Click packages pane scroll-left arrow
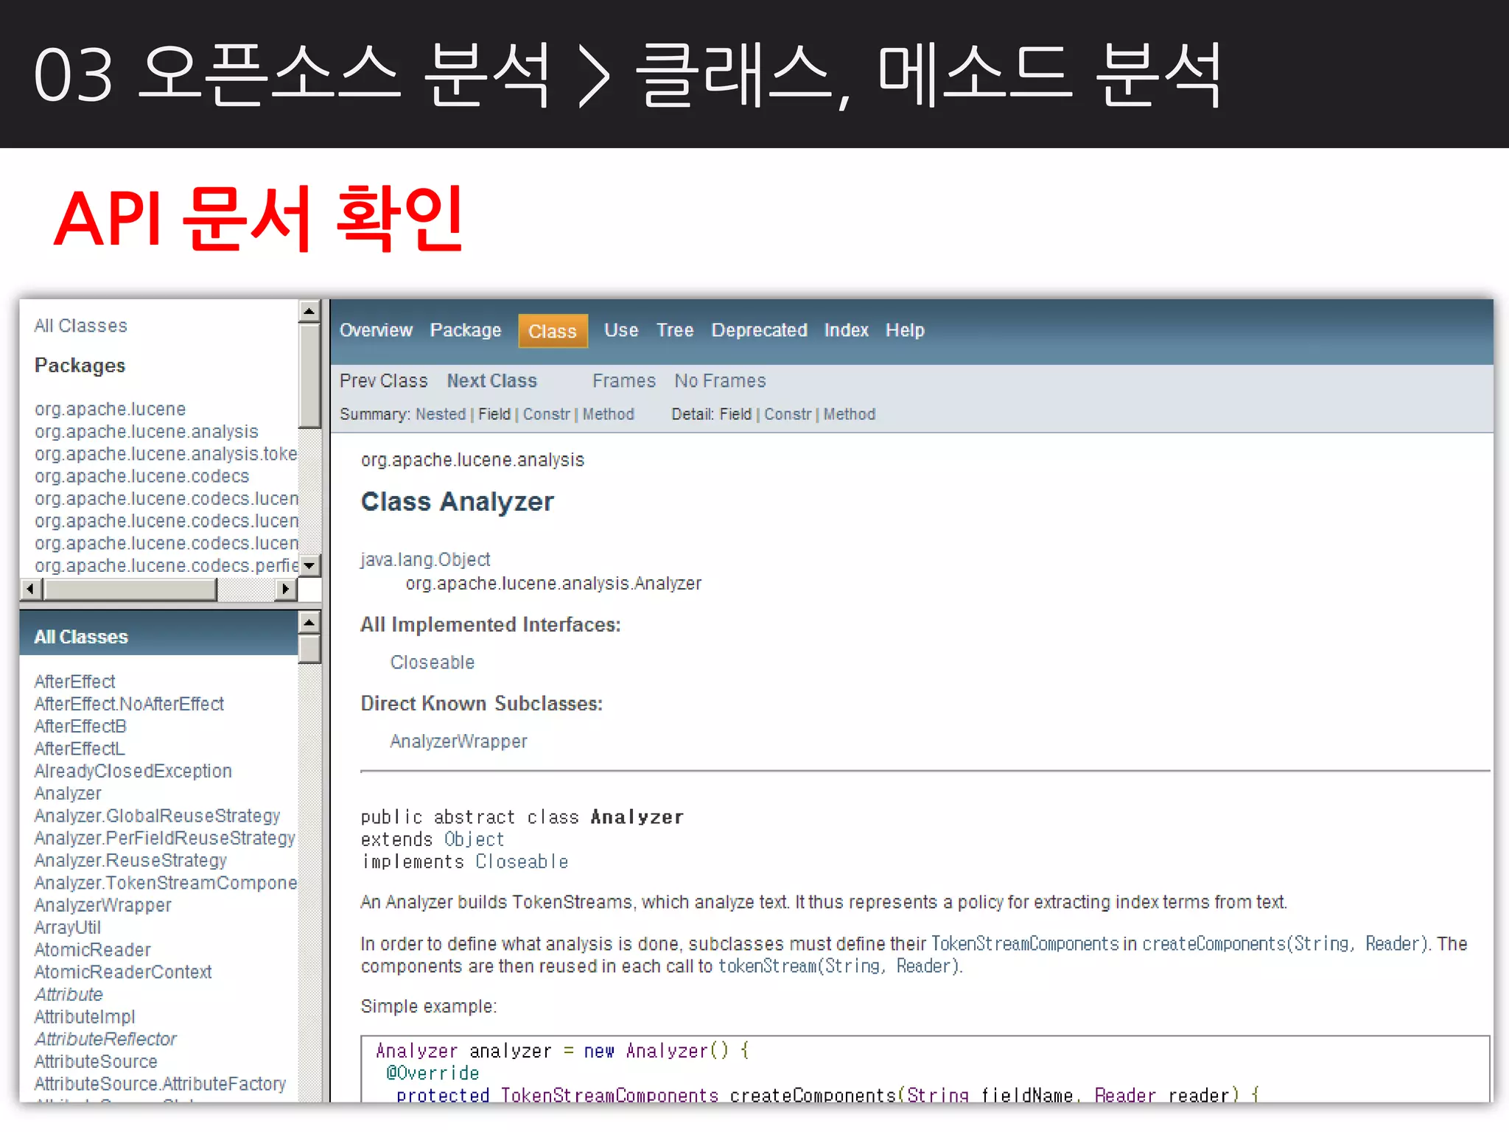 30,589
